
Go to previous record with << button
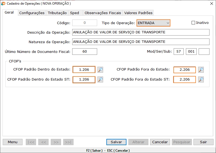pyautogui.click(x=43, y=142)
